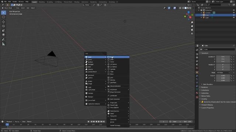The width and height of the screenshot is (236, 132).
Task: Open the Object Mode dropdown
Action: 8,8
